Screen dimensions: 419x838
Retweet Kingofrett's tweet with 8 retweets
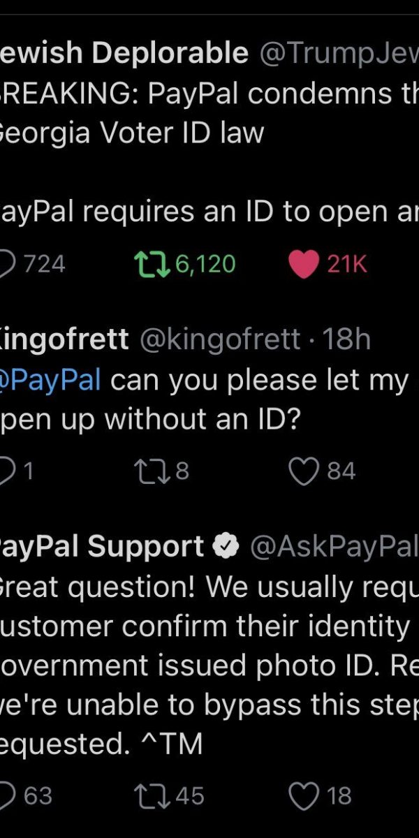click(x=149, y=471)
